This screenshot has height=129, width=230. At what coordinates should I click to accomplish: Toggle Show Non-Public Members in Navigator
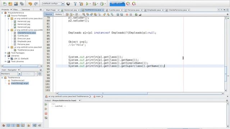click(x=18, y=125)
